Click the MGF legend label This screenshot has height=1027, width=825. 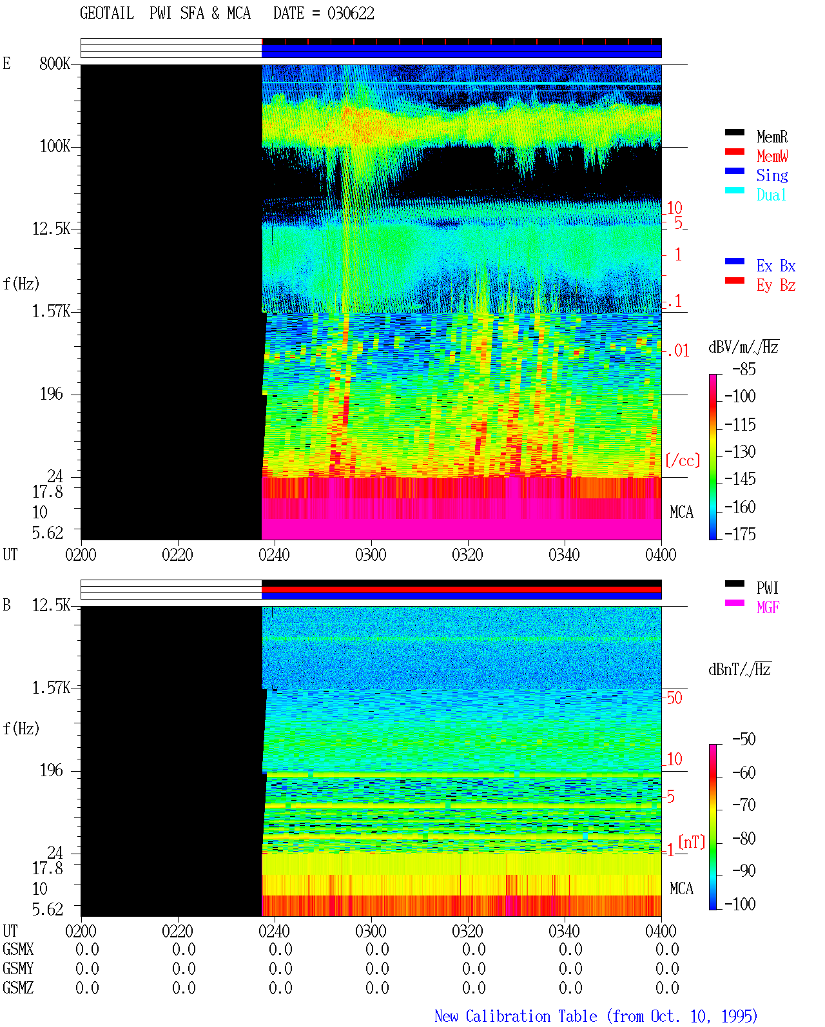pyautogui.click(x=768, y=607)
